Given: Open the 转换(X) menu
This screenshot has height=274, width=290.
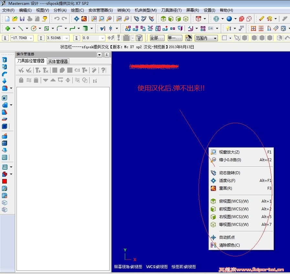Looking at the screenshot, I should click(x=124, y=10).
